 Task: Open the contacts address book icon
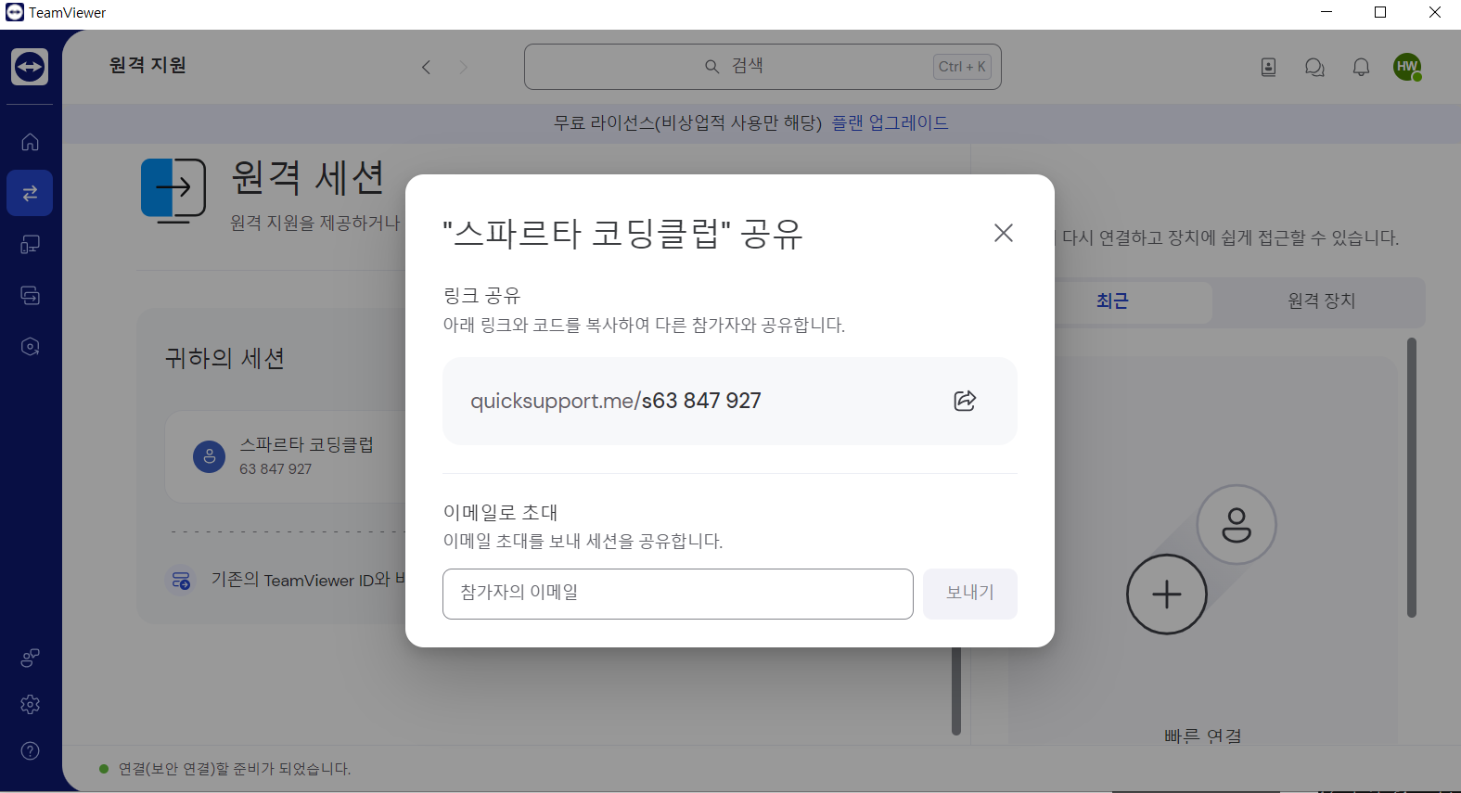[1268, 67]
